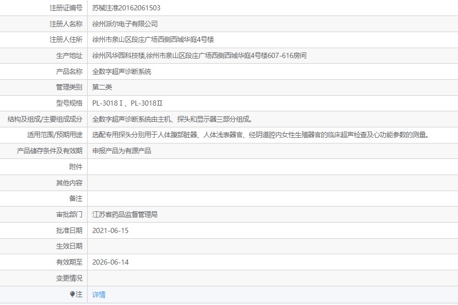
Task: Click approving authority 江苏省药品监督管理局
Action: tap(125, 214)
